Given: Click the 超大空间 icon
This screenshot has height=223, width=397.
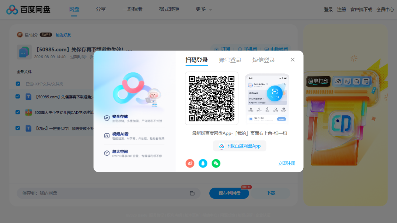Looking at the screenshot, I should 107,153.
